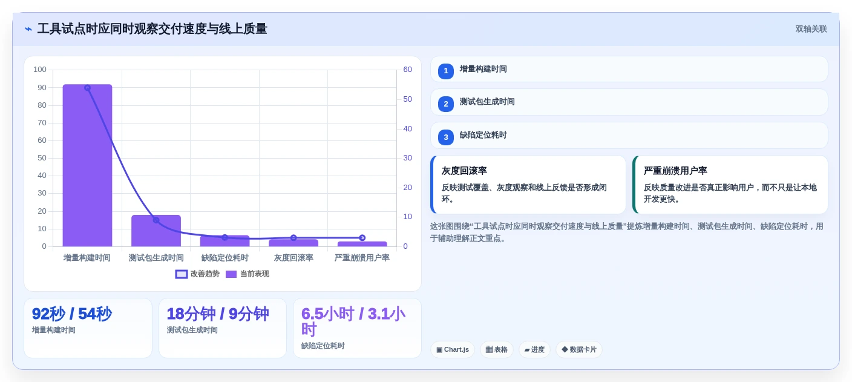Open the 严重崩溃用户率 info card
The width and height of the screenshot is (852, 382).
(730, 185)
